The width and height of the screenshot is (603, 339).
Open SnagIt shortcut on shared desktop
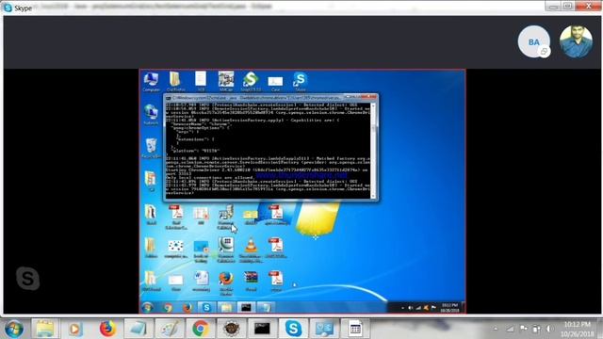point(251,82)
